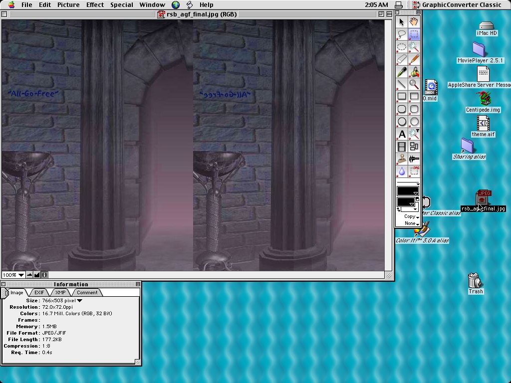Collapse the Information palette
511x383 pixels.
[x=138, y=284]
